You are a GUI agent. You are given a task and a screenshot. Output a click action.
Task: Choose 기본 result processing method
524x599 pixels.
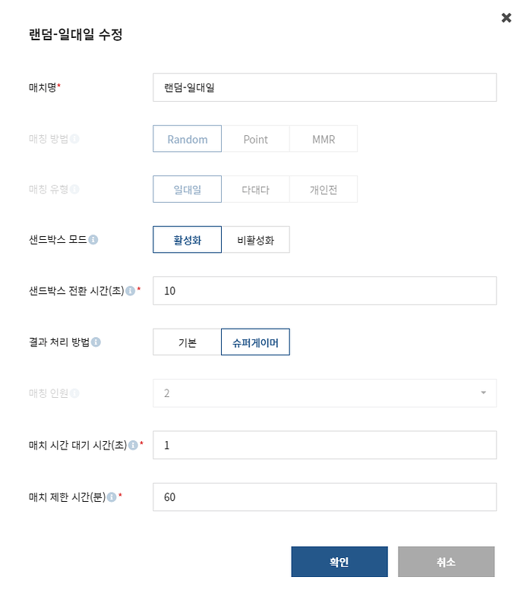pos(188,342)
